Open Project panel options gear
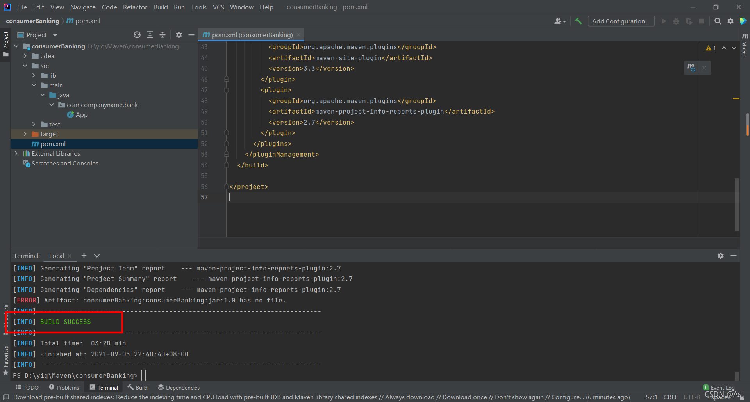The width and height of the screenshot is (750, 402). [x=179, y=35]
